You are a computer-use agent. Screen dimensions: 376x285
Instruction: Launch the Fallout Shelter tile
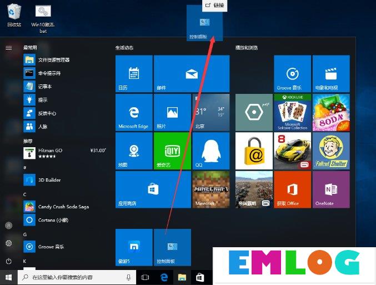click(x=331, y=151)
